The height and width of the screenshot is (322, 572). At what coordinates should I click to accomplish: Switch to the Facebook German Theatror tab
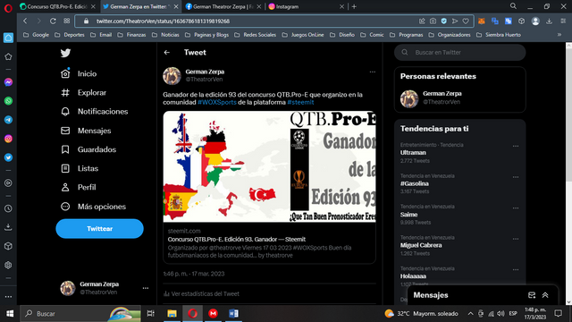point(223,6)
